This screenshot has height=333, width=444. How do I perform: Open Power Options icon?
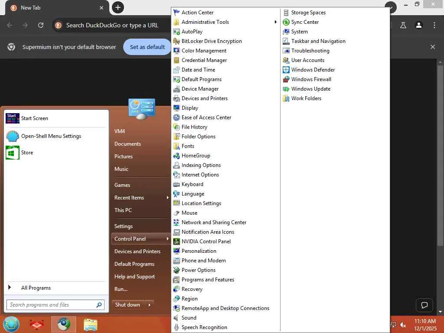(x=176, y=270)
